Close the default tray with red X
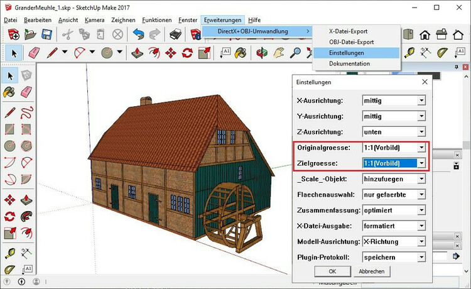471x289 pixels. click(465, 67)
